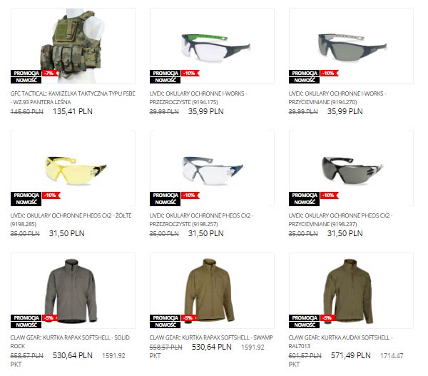Open Uvex I-Works Przyciemniane 9194.270 title link
This screenshot has height=376, width=428.
pos(337,98)
